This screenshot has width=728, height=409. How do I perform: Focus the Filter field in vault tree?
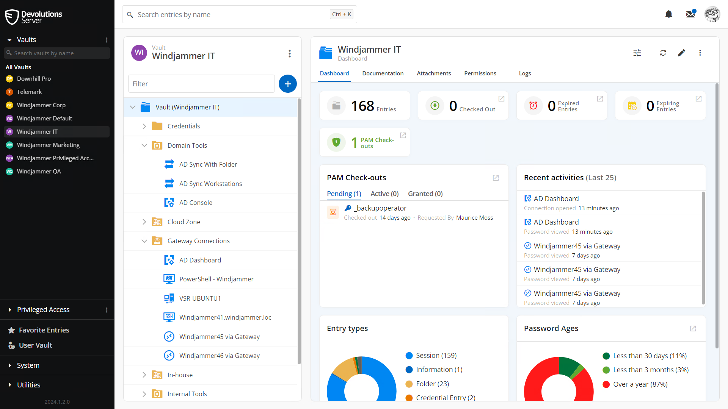pyautogui.click(x=201, y=84)
